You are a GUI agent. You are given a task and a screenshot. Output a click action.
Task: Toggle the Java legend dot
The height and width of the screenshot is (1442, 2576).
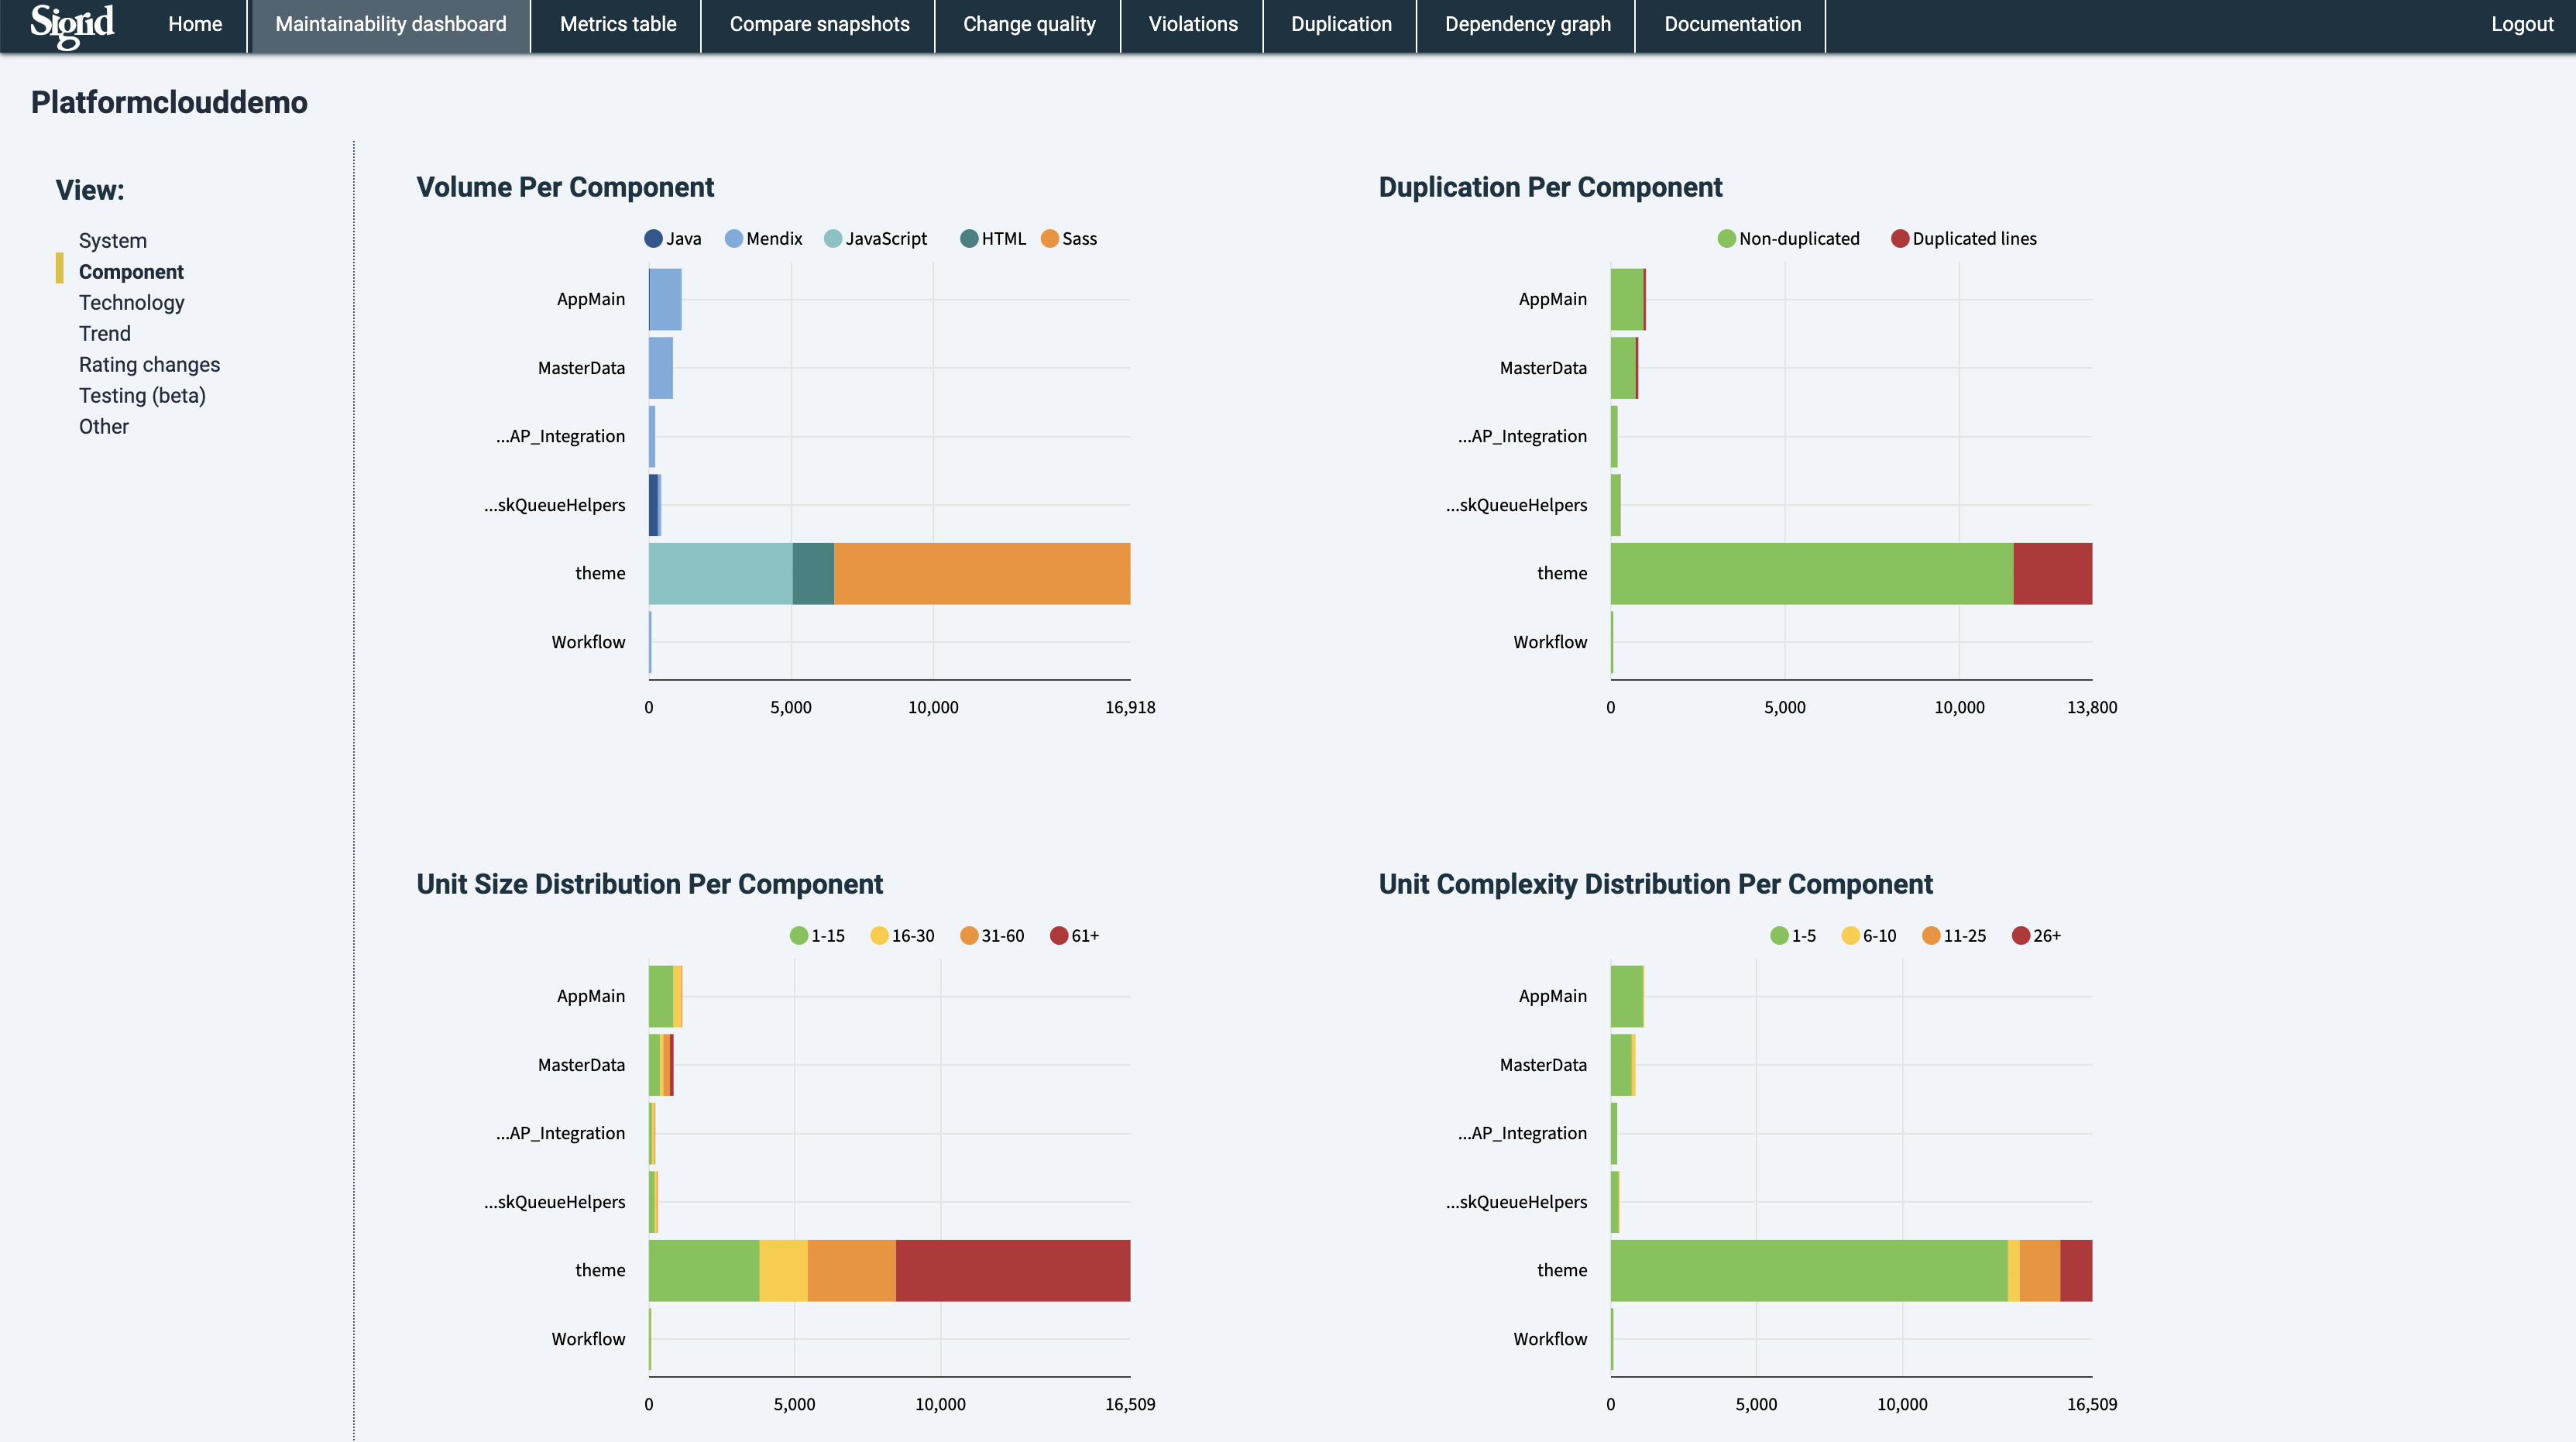coord(653,239)
